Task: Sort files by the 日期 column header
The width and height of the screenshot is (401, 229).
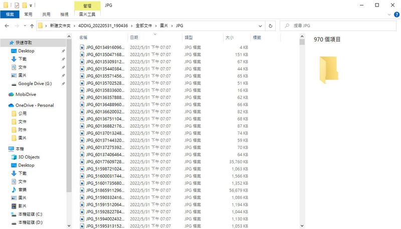Action: coord(155,37)
